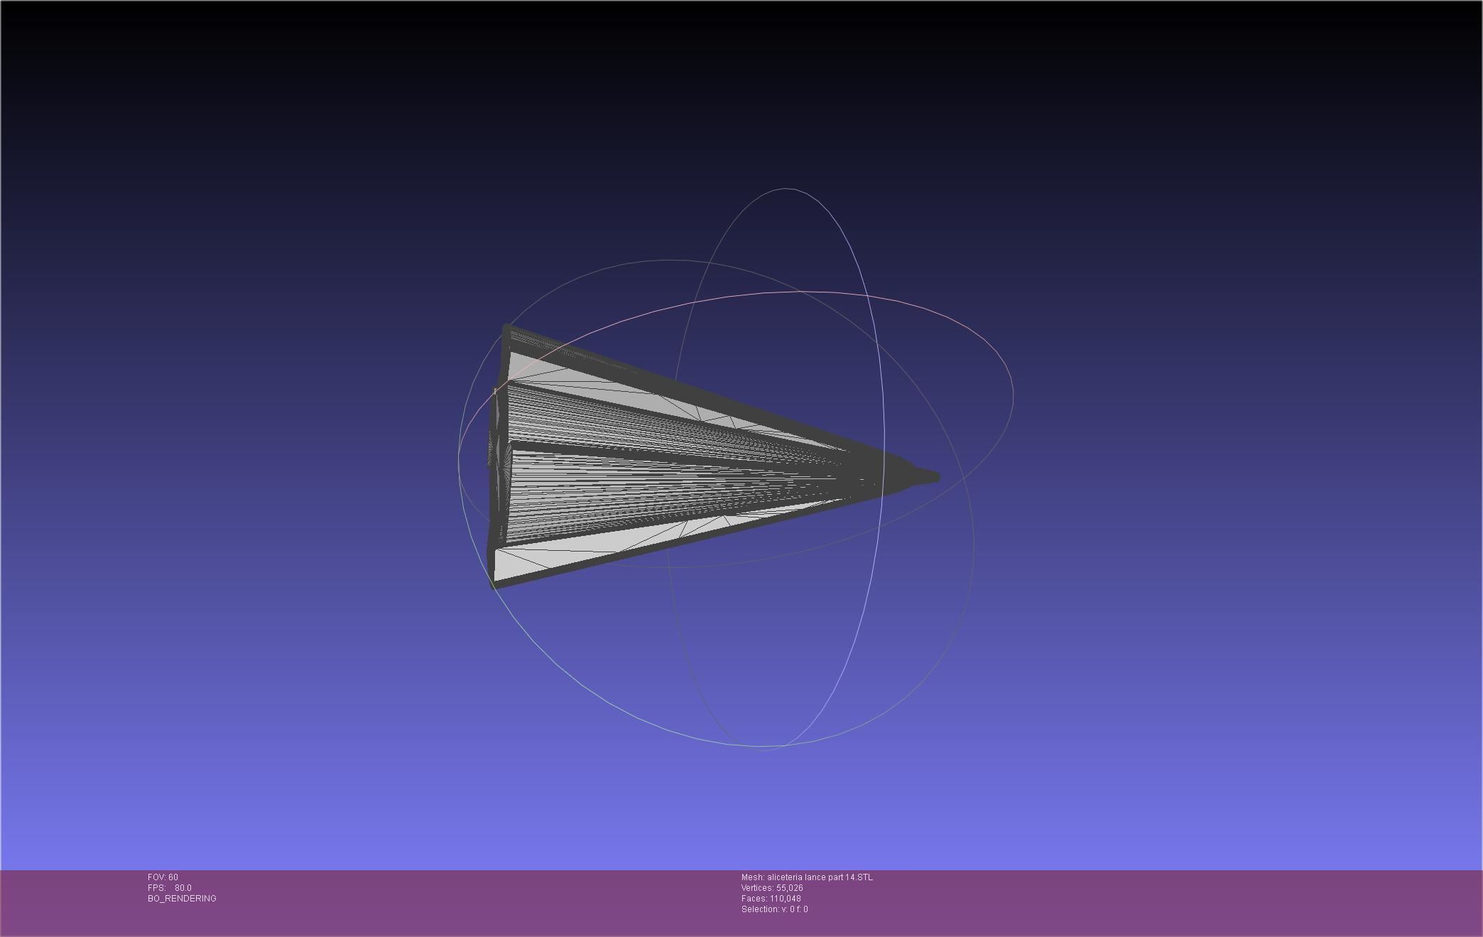Screen dimensions: 1483x937
Task: Click the FOV: 60 readout
Action: coord(163,877)
